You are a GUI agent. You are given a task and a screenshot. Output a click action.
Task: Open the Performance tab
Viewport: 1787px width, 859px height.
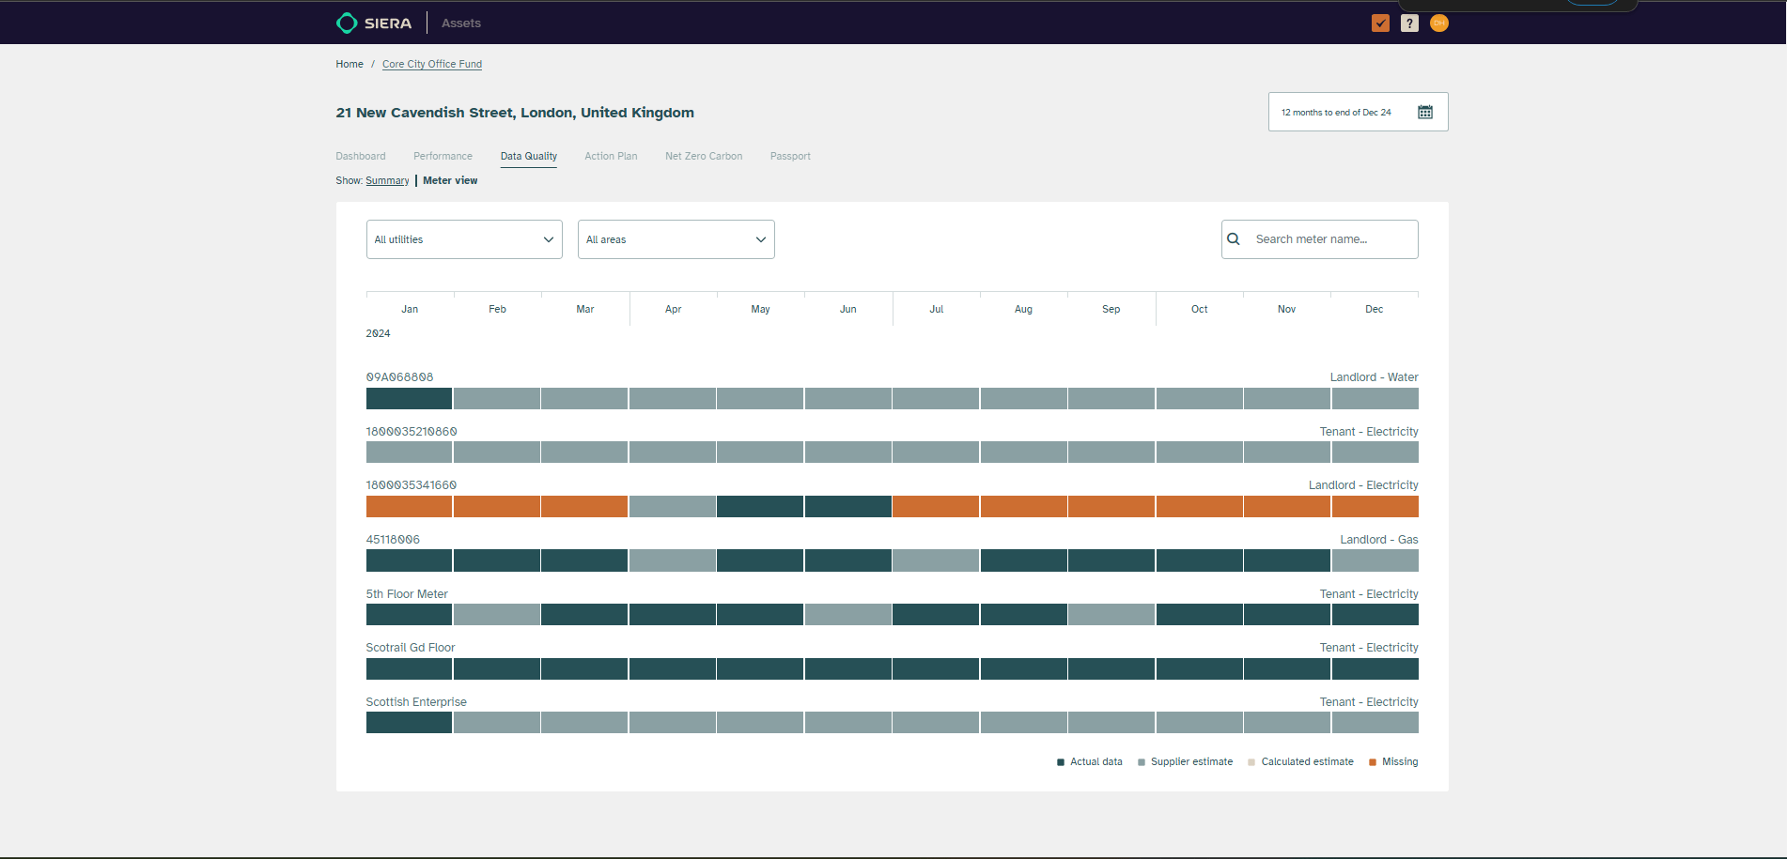(443, 157)
